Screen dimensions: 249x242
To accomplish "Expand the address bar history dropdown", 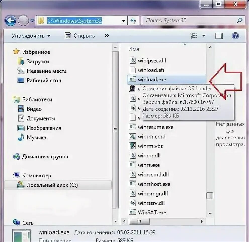I will tap(123, 21).
